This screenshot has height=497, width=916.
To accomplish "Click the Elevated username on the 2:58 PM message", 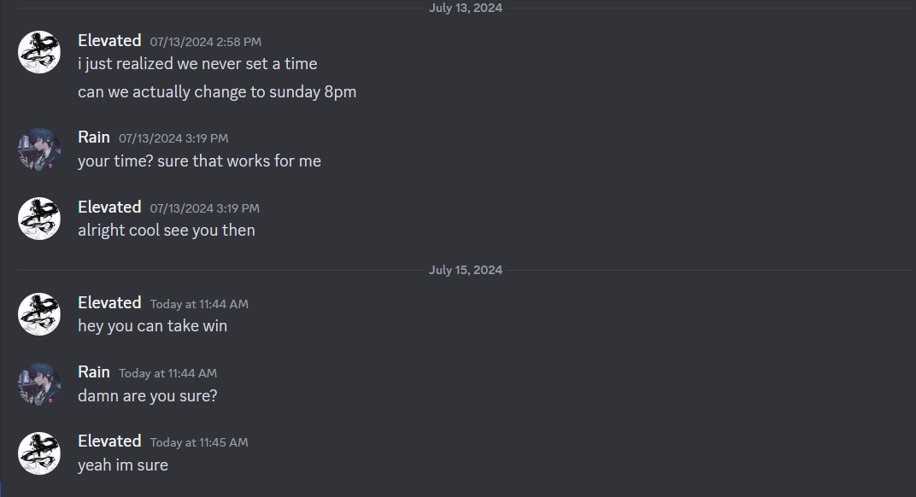I will tap(109, 41).
